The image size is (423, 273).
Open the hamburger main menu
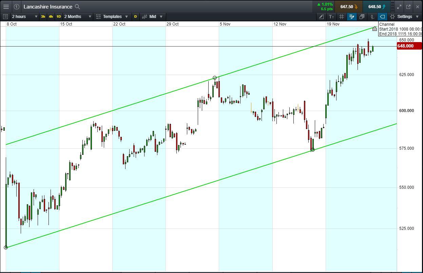coord(6,6)
